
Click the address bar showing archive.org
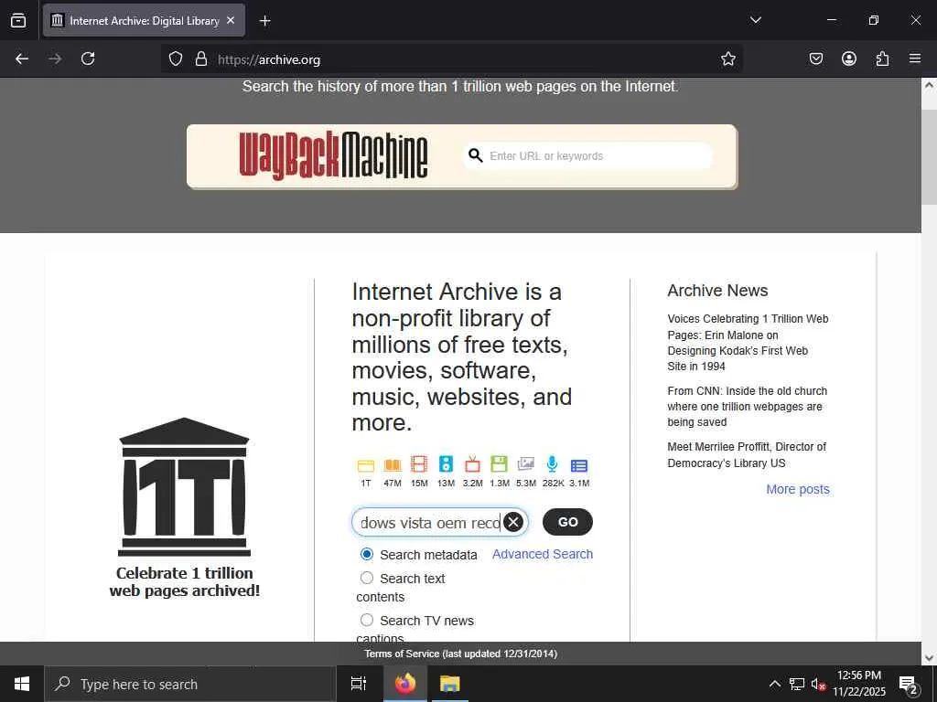tap(451, 59)
